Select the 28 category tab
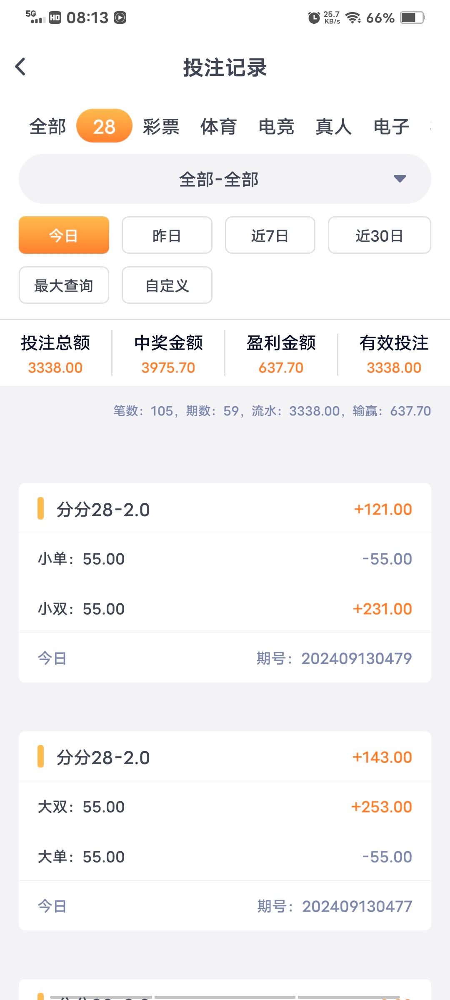The height and width of the screenshot is (1000, 450). 104,126
